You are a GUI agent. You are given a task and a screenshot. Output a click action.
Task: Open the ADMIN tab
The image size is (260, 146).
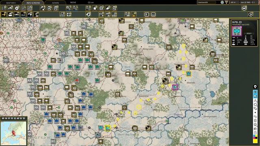[55, 3]
